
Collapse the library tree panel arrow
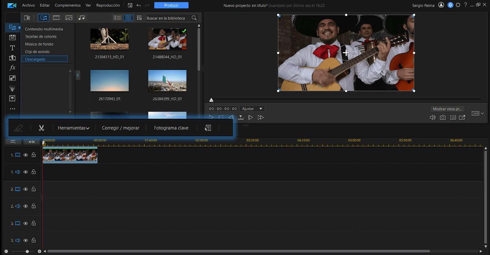coord(78,75)
